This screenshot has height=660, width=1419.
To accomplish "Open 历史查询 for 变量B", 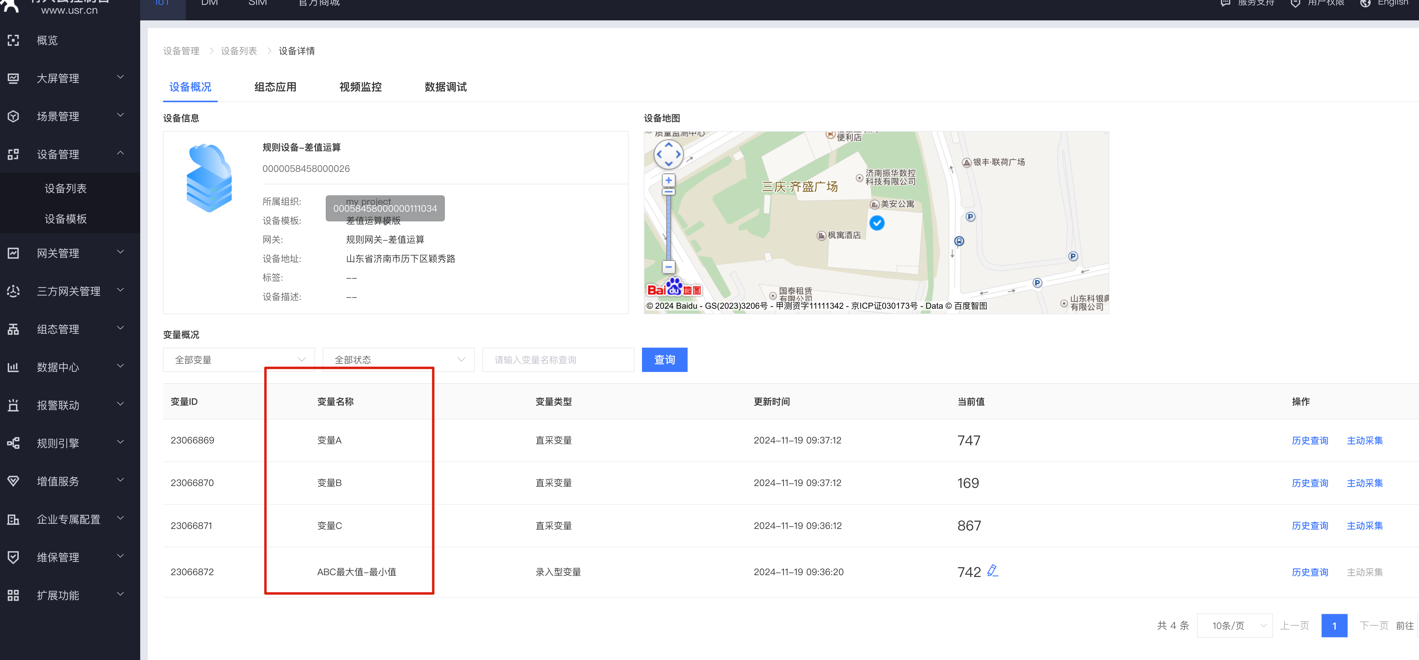I will click(x=1310, y=483).
